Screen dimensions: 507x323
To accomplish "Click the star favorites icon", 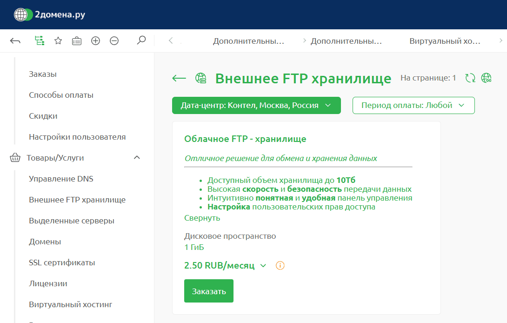I will (x=58, y=41).
